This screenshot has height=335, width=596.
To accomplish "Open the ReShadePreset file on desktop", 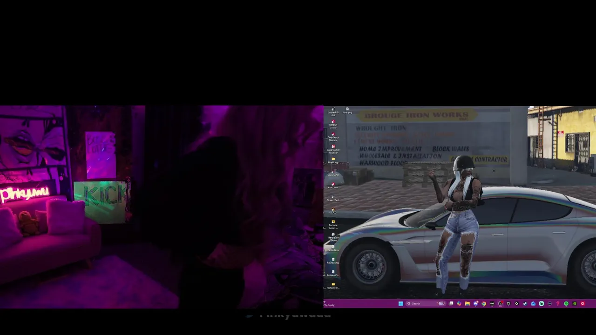I will (333, 274).
